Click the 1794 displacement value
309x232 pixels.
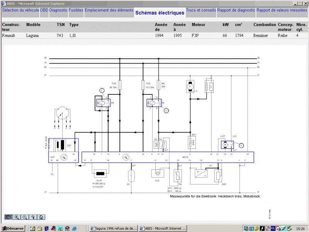(239, 36)
